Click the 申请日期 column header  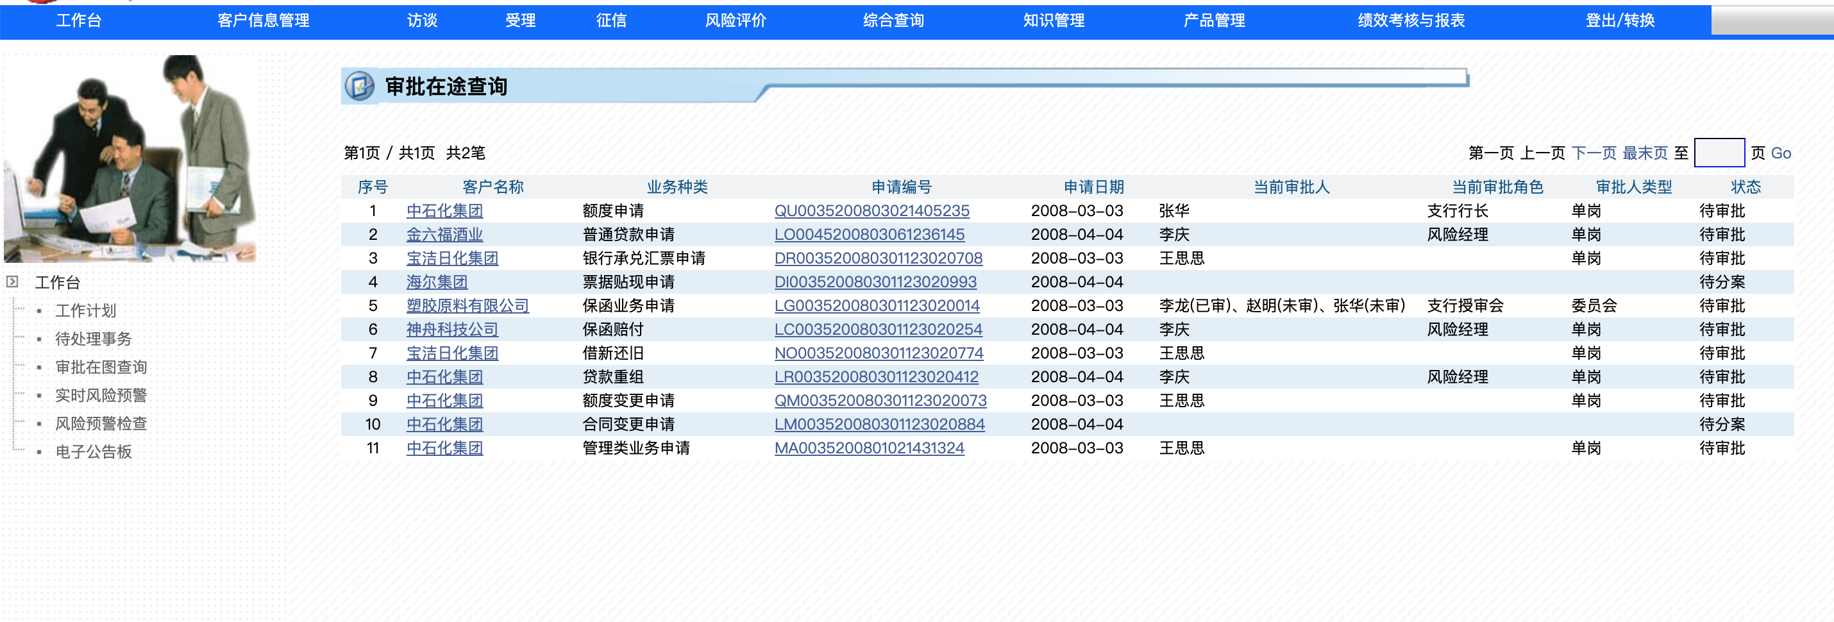click(x=1093, y=187)
